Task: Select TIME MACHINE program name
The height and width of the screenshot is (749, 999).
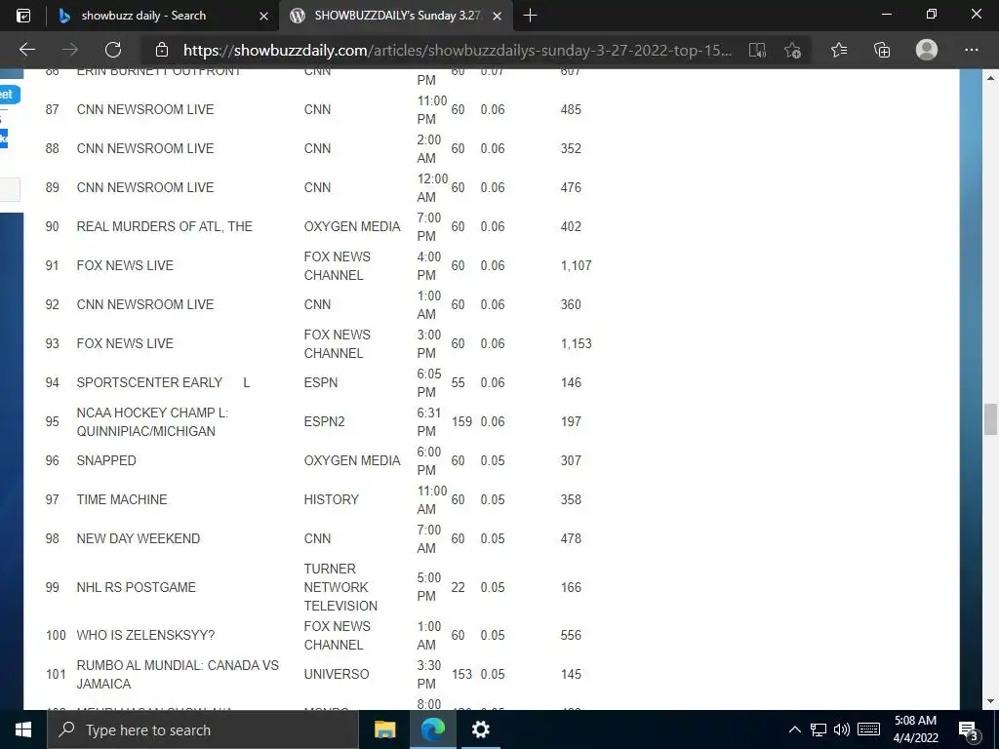Action: click(122, 499)
